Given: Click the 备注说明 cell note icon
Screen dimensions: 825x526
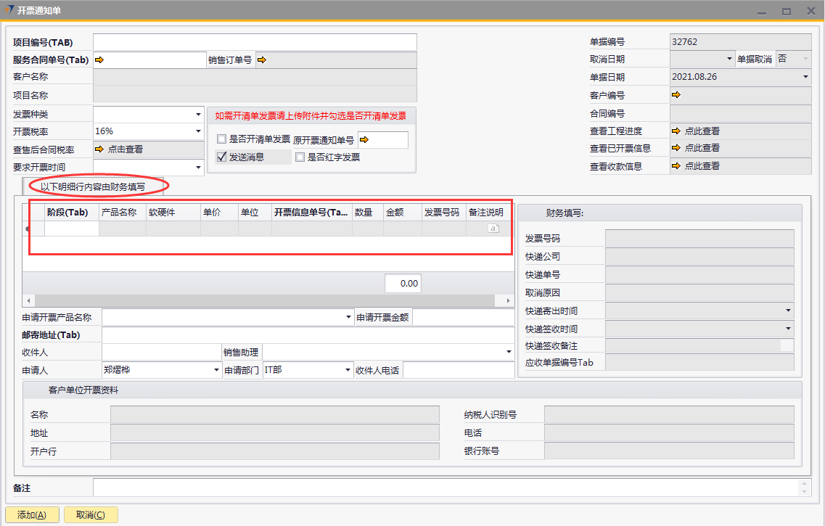Looking at the screenshot, I should point(493,229).
